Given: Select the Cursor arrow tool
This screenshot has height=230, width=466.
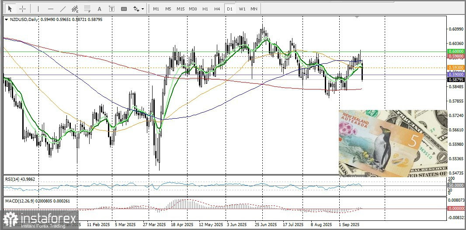Looking at the screenshot, I should point(10,9).
